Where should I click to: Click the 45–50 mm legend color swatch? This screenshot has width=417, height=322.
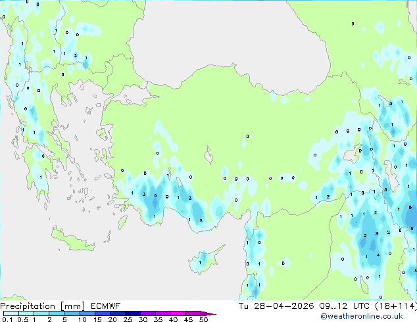click(193, 313)
